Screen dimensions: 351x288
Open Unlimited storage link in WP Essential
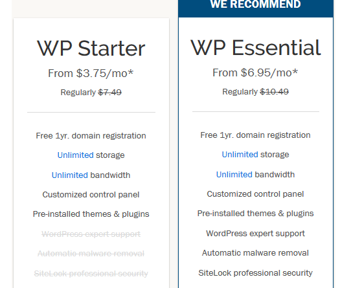tap(240, 155)
